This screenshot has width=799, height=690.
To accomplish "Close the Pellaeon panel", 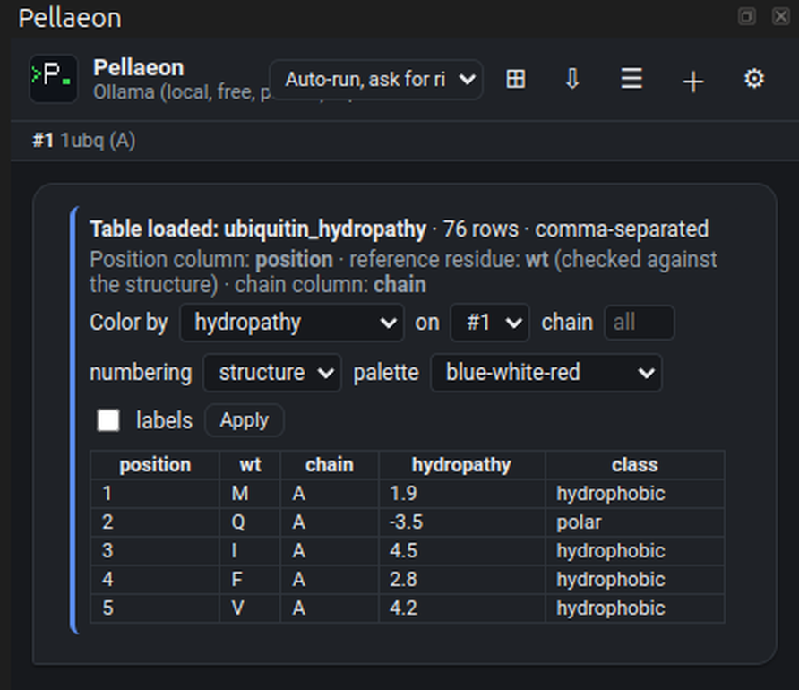I will (781, 16).
